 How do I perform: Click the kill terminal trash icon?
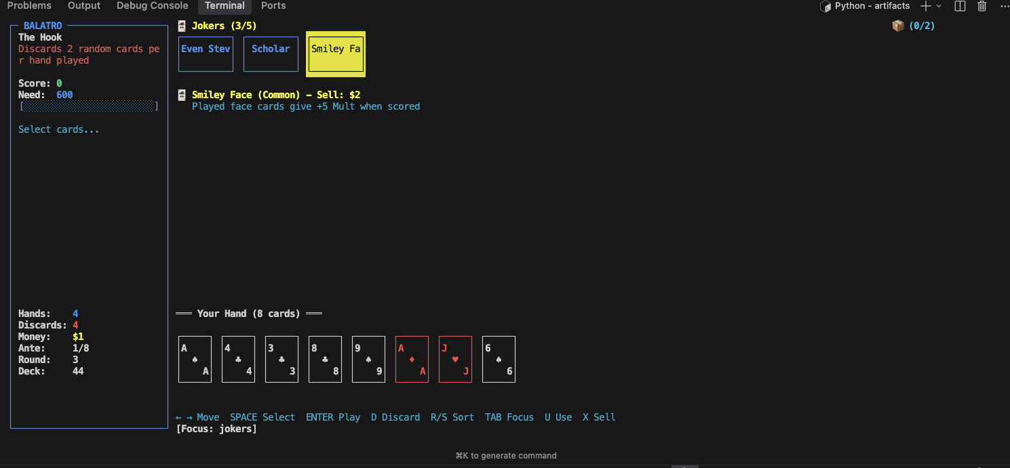tap(982, 6)
